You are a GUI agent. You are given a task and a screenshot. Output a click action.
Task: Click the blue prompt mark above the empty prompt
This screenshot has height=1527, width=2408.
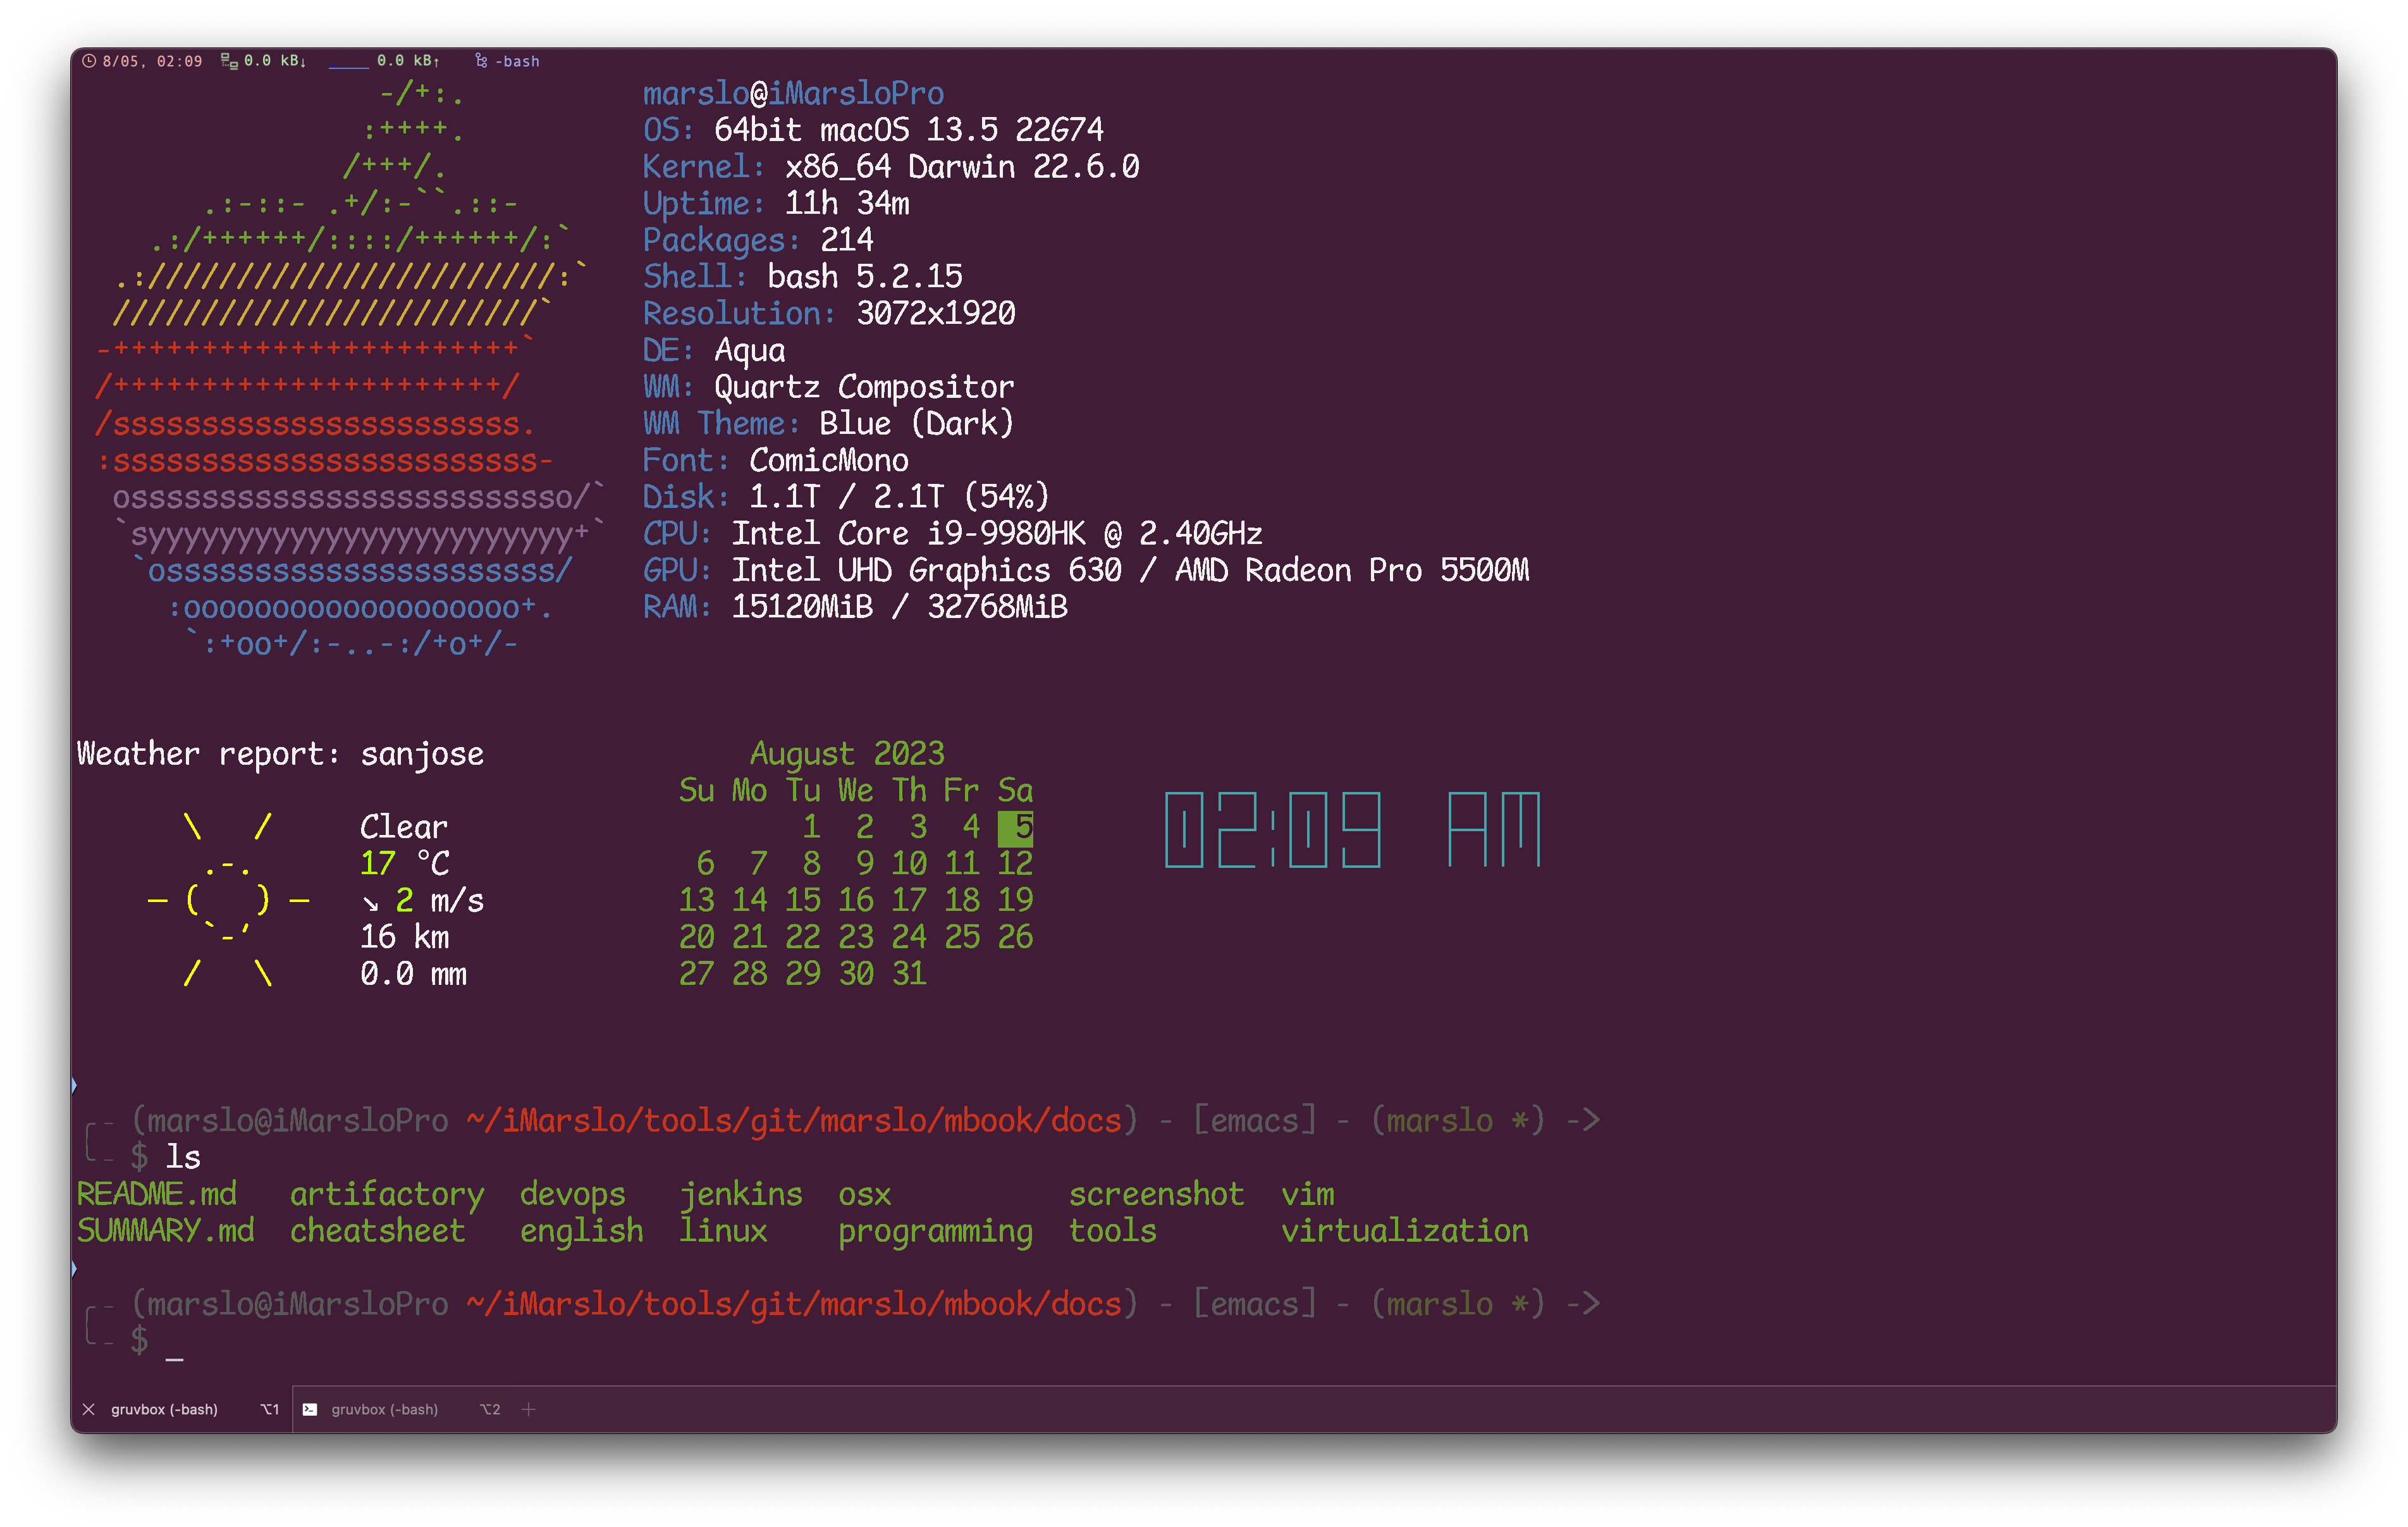click(74, 1269)
